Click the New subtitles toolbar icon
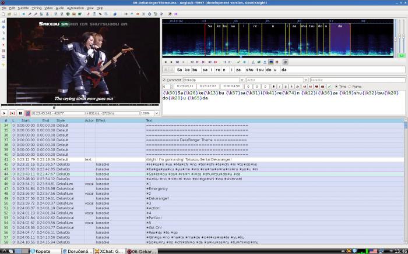This screenshot has width=408, height=254. click(3, 14)
